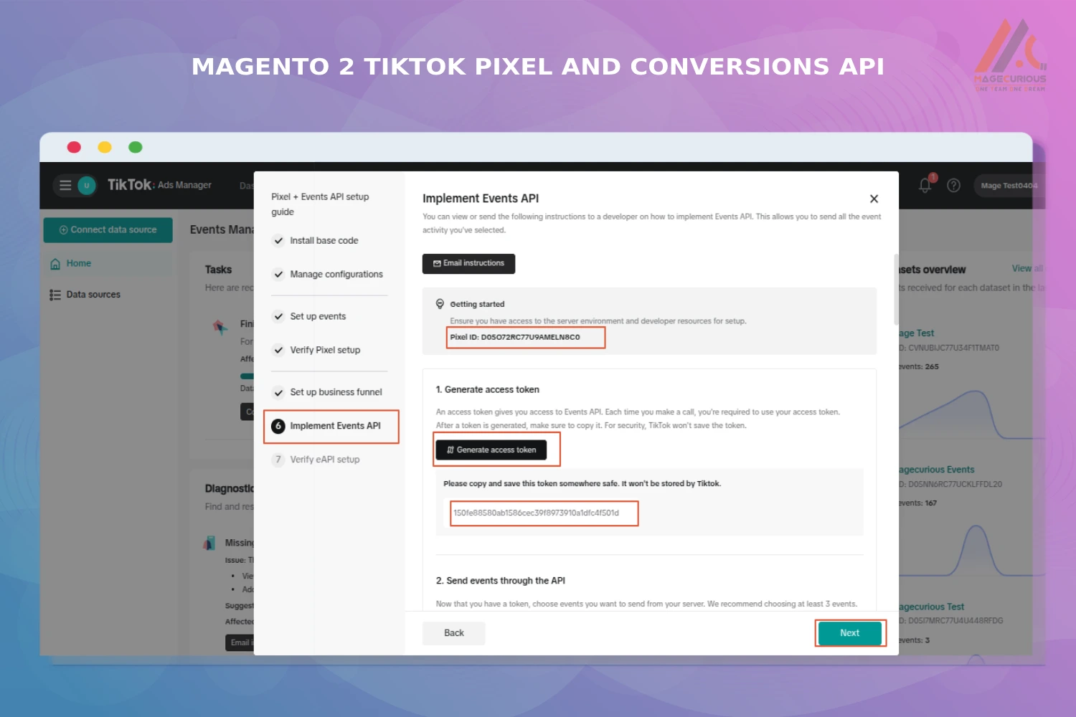This screenshot has height=717, width=1076.
Task: Select the Home house icon in sidebar
Action: click(x=55, y=263)
